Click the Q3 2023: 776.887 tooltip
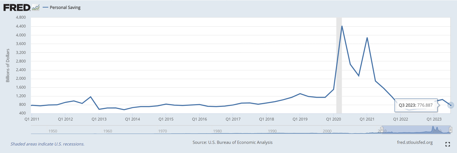This screenshot has width=457, height=153. (x=416, y=105)
